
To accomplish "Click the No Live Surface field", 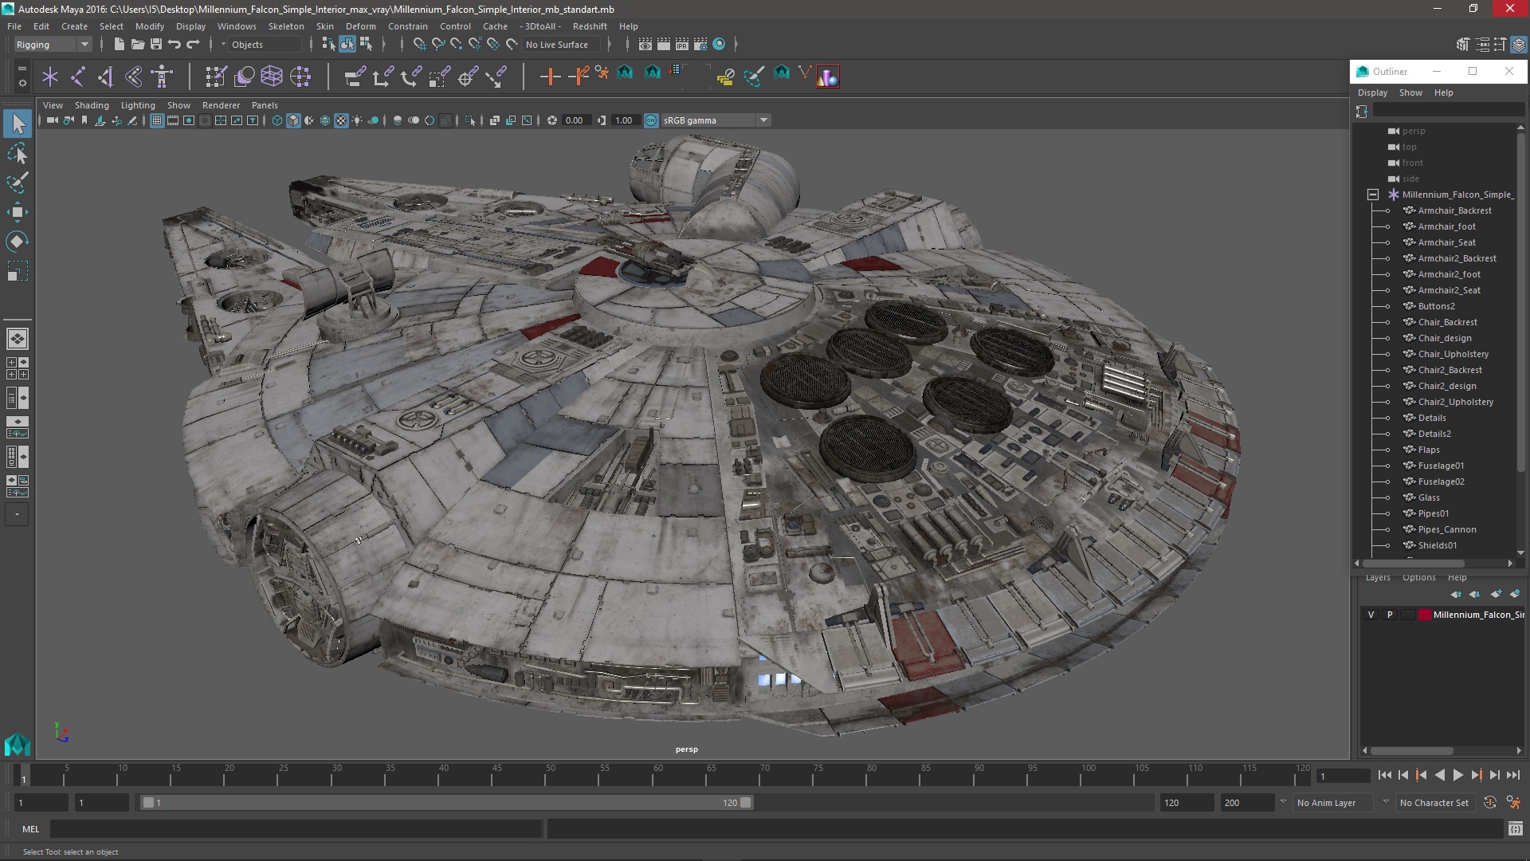I will click(561, 45).
